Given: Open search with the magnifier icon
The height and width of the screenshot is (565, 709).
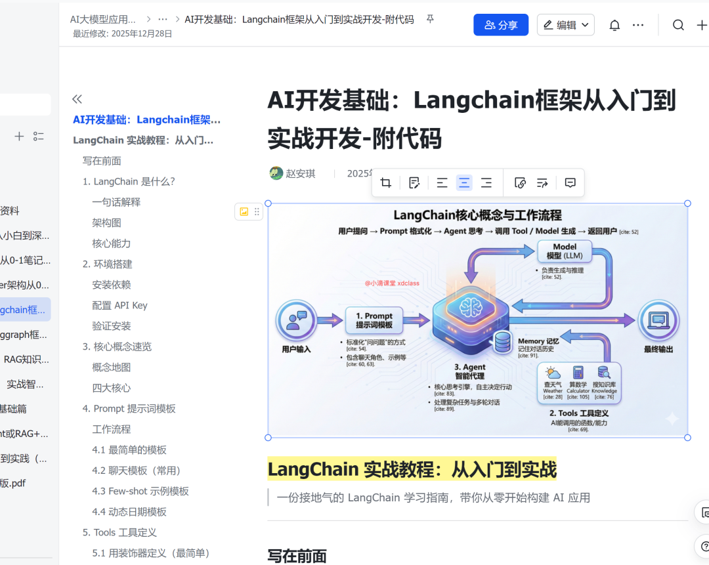Looking at the screenshot, I should pyautogui.click(x=678, y=25).
